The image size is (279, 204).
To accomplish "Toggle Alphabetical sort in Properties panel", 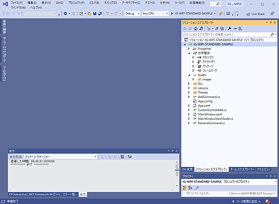I will 190,188.
